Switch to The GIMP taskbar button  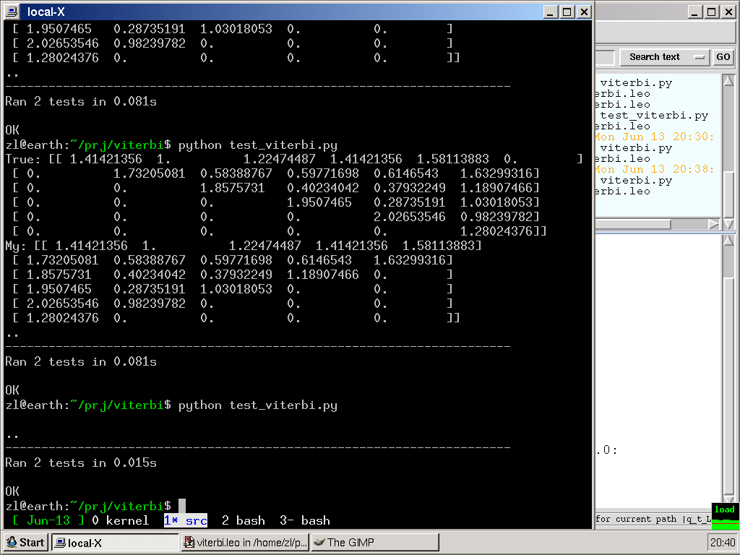click(375, 543)
